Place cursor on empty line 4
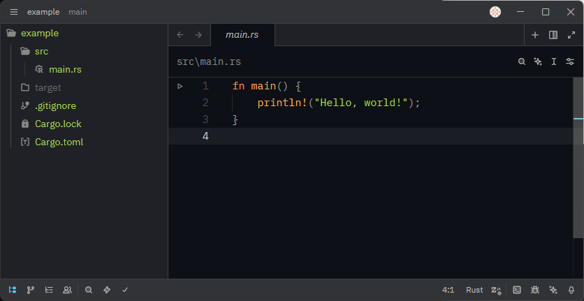 [370, 136]
